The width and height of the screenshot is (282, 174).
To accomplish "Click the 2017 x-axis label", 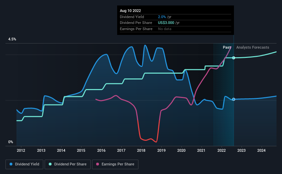I will [x=121, y=150].
